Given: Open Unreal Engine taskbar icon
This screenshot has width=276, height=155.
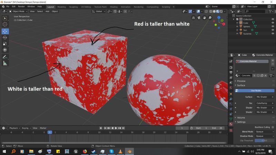Looking at the screenshot, I should coord(76,151).
